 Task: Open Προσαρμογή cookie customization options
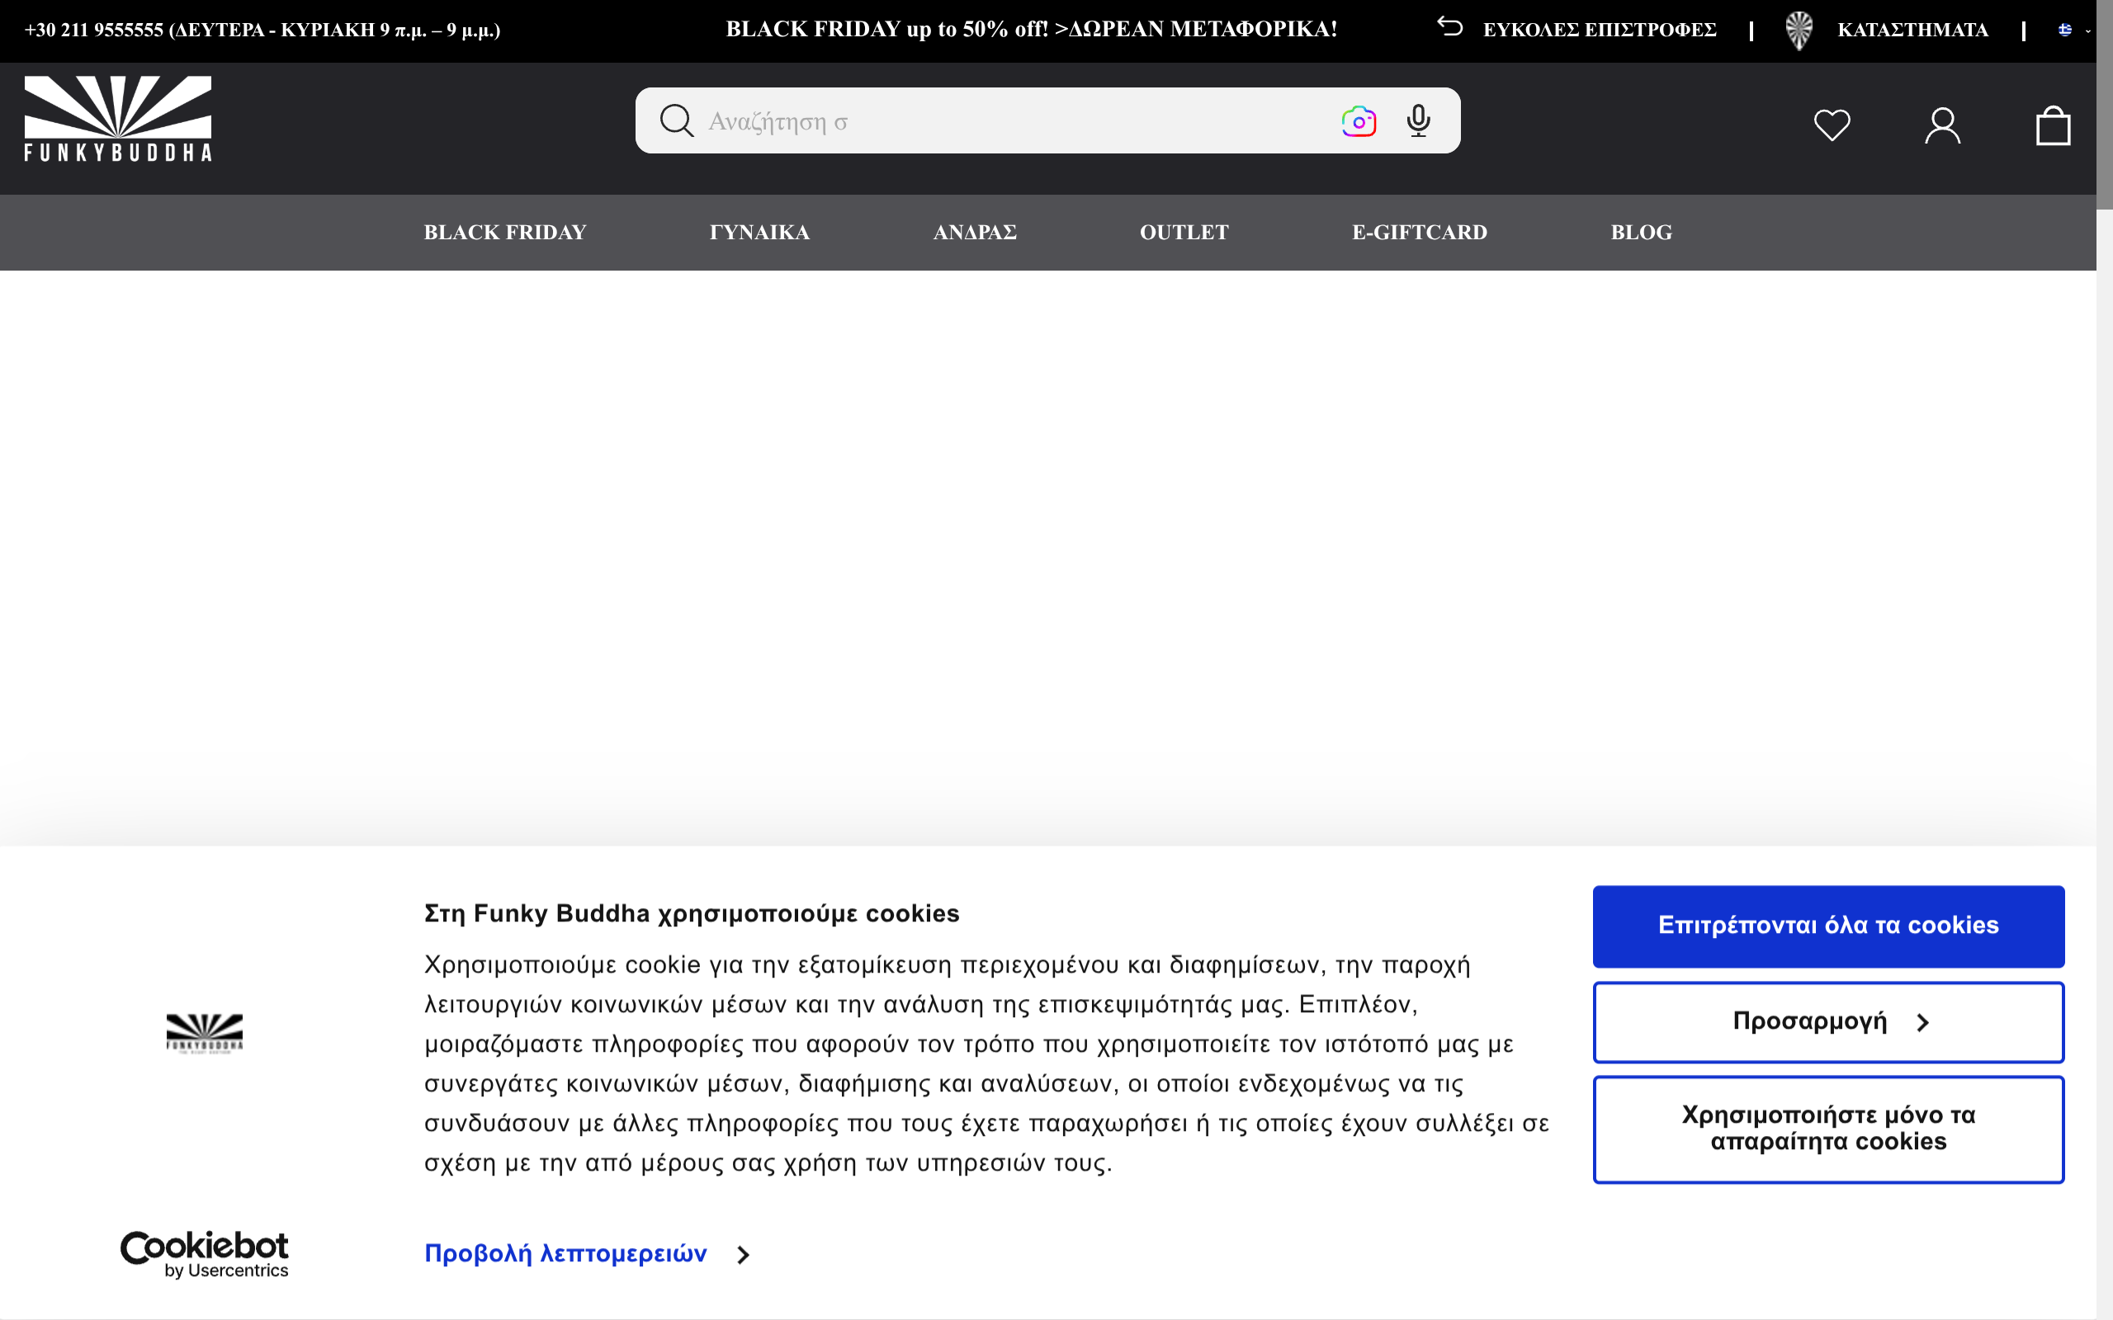click(x=1827, y=1021)
